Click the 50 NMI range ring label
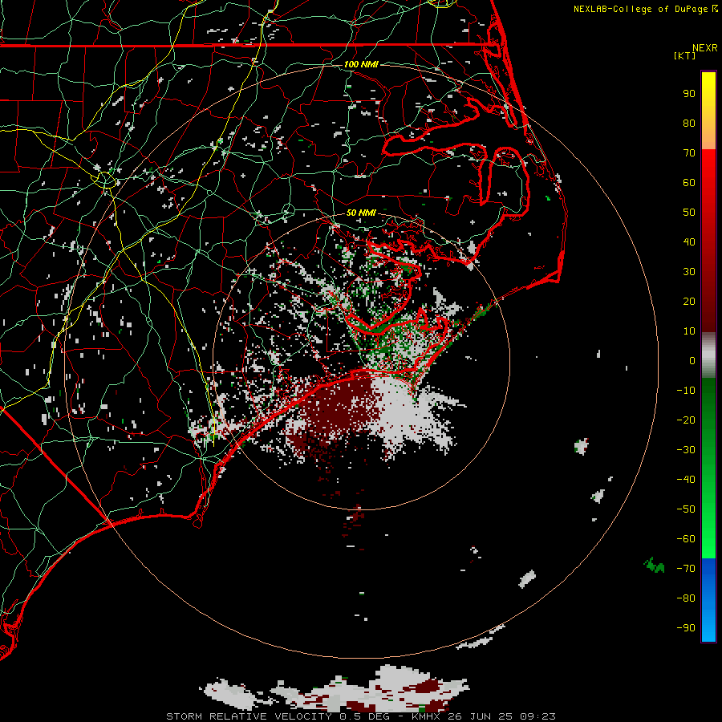 (x=361, y=213)
